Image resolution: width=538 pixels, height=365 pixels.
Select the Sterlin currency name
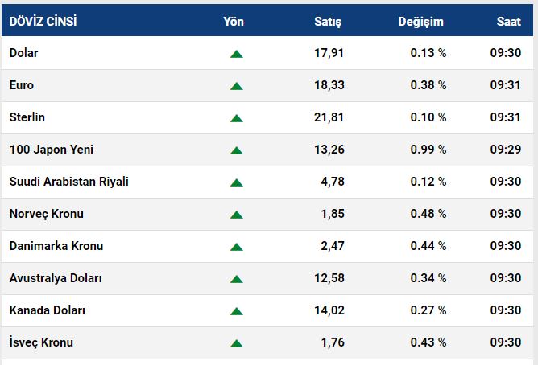(x=27, y=117)
